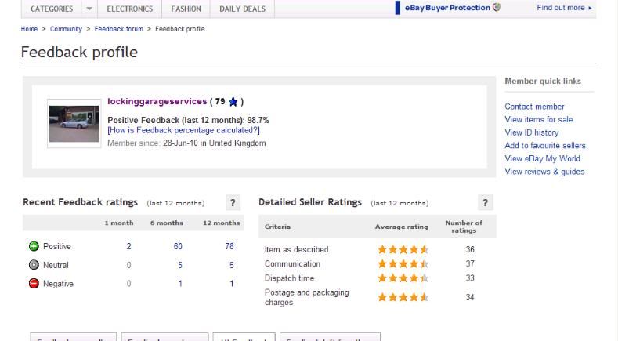Open Recent Feedback ratings help question mark
The height and width of the screenshot is (341, 618).
[233, 203]
